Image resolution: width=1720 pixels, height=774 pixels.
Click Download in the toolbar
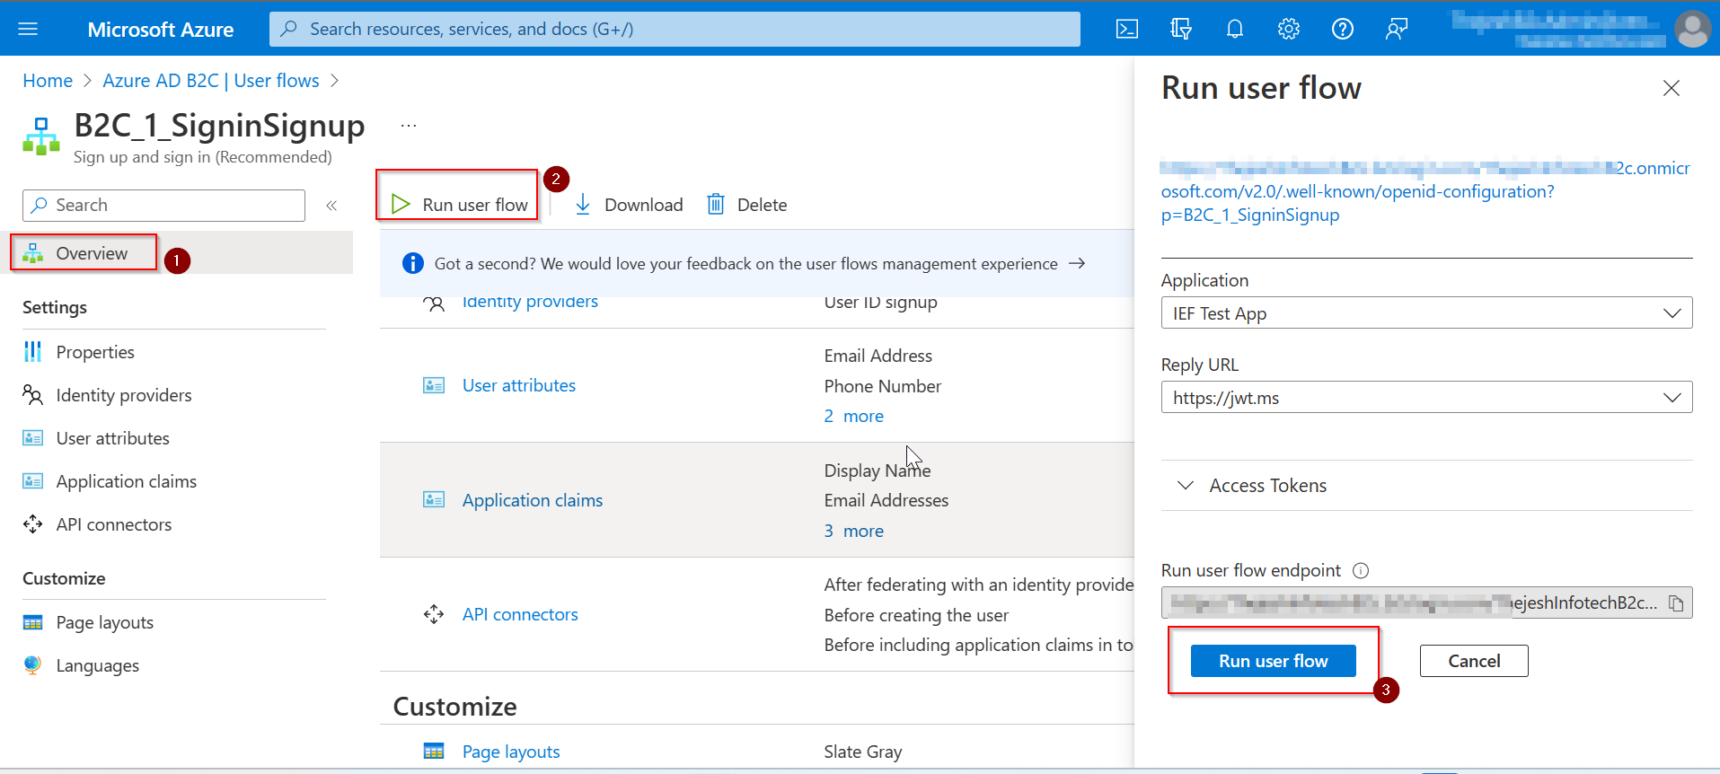tap(629, 205)
